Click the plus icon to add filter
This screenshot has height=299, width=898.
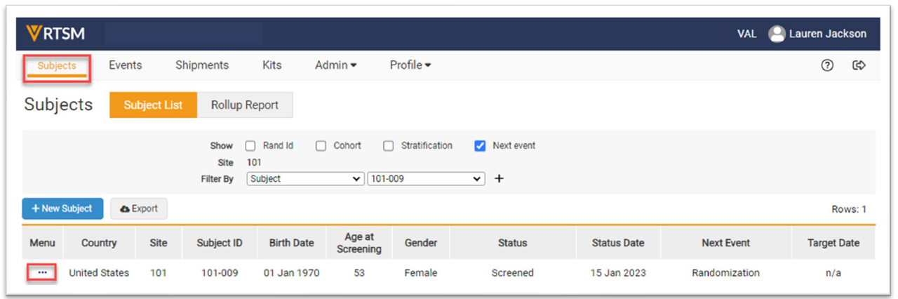(x=500, y=179)
